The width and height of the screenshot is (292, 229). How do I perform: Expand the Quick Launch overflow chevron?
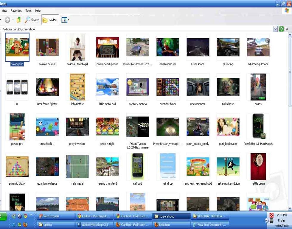[x=31, y=215]
